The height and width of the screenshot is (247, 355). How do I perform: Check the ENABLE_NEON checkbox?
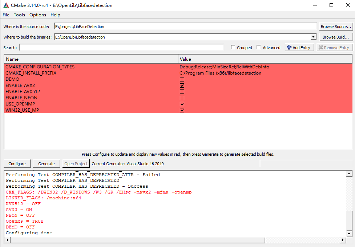tap(182, 98)
